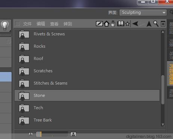Navigate back with the left arrow
Viewport: 173px width, 139px height.
[x=135, y=23]
